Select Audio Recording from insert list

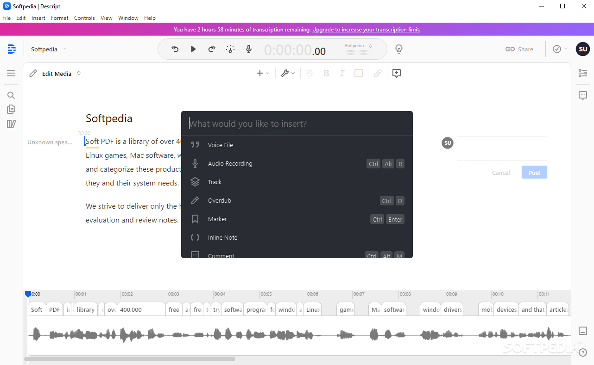pyautogui.click(x=297, y=163)
